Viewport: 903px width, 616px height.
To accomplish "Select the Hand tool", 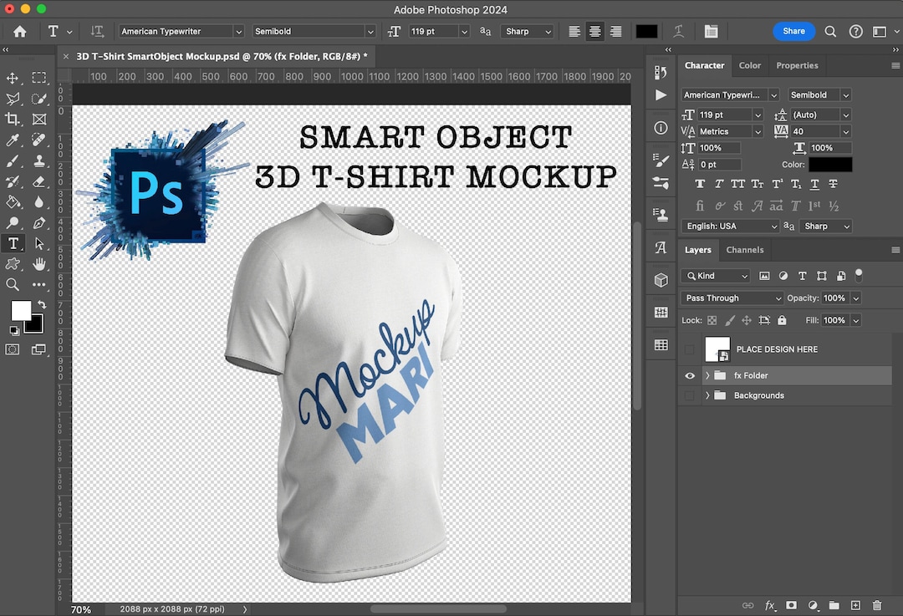I will click(39, 264).
